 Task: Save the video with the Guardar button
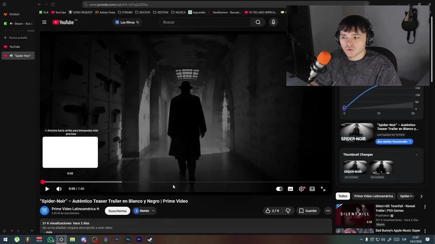308,211
